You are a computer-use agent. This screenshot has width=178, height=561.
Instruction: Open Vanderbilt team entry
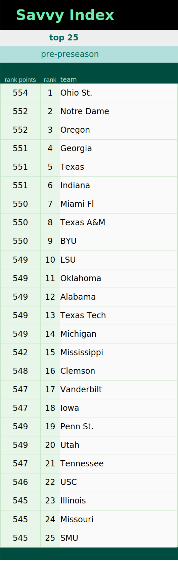[x=81, y=390]
